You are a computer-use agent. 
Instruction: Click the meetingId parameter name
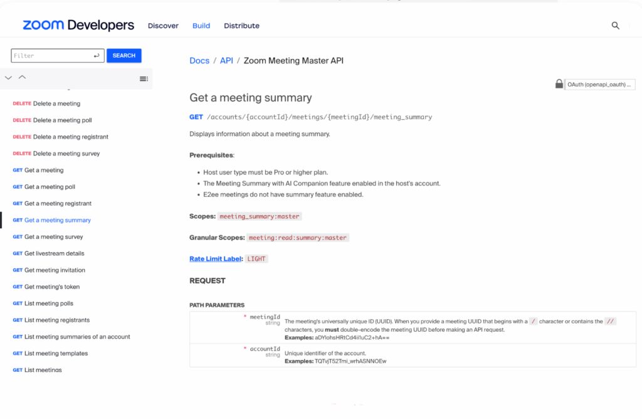265,317
